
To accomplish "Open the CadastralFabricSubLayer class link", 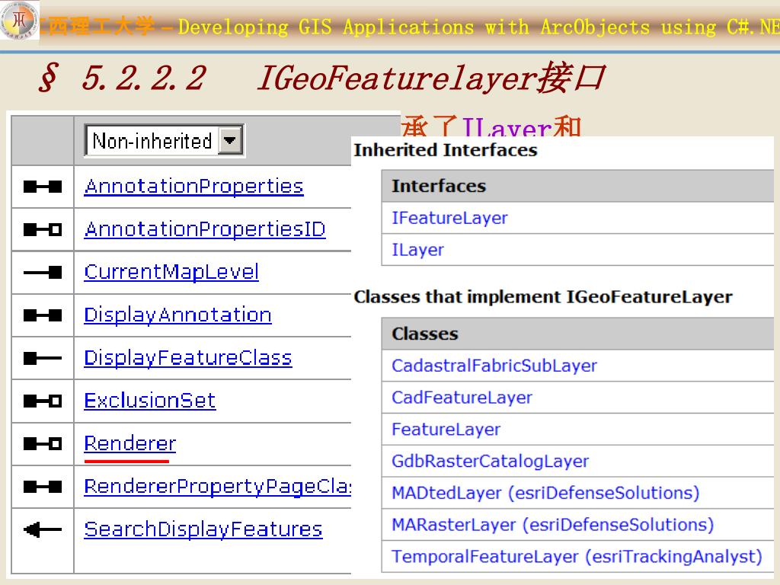I will pyautogui.click(x=494, y=366).
